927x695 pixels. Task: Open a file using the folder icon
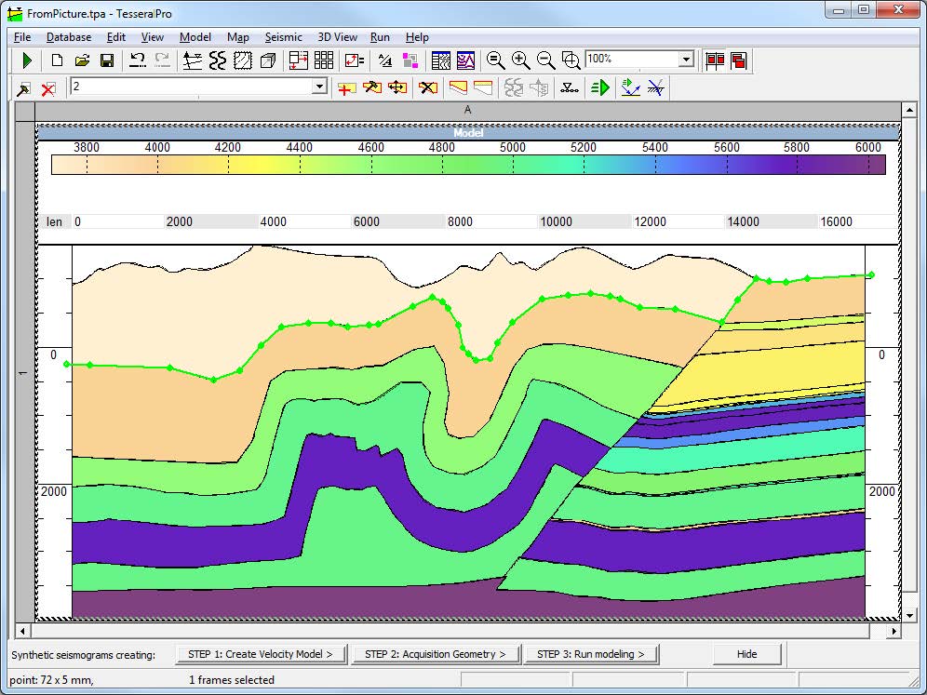point(82,60)
